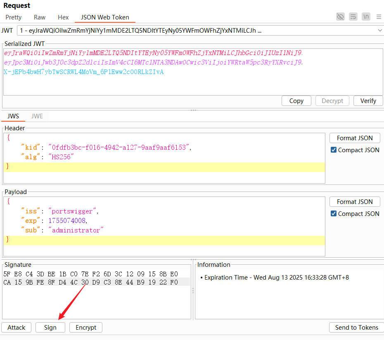Click inside the Serialized JWT text area
The width and height of the screenshot is (384, 340).
coord(193,72)
